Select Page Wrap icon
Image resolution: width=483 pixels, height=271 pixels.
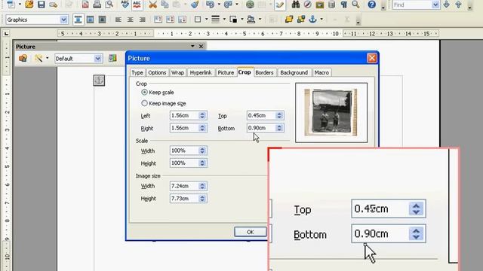click(x=91, y=20)
